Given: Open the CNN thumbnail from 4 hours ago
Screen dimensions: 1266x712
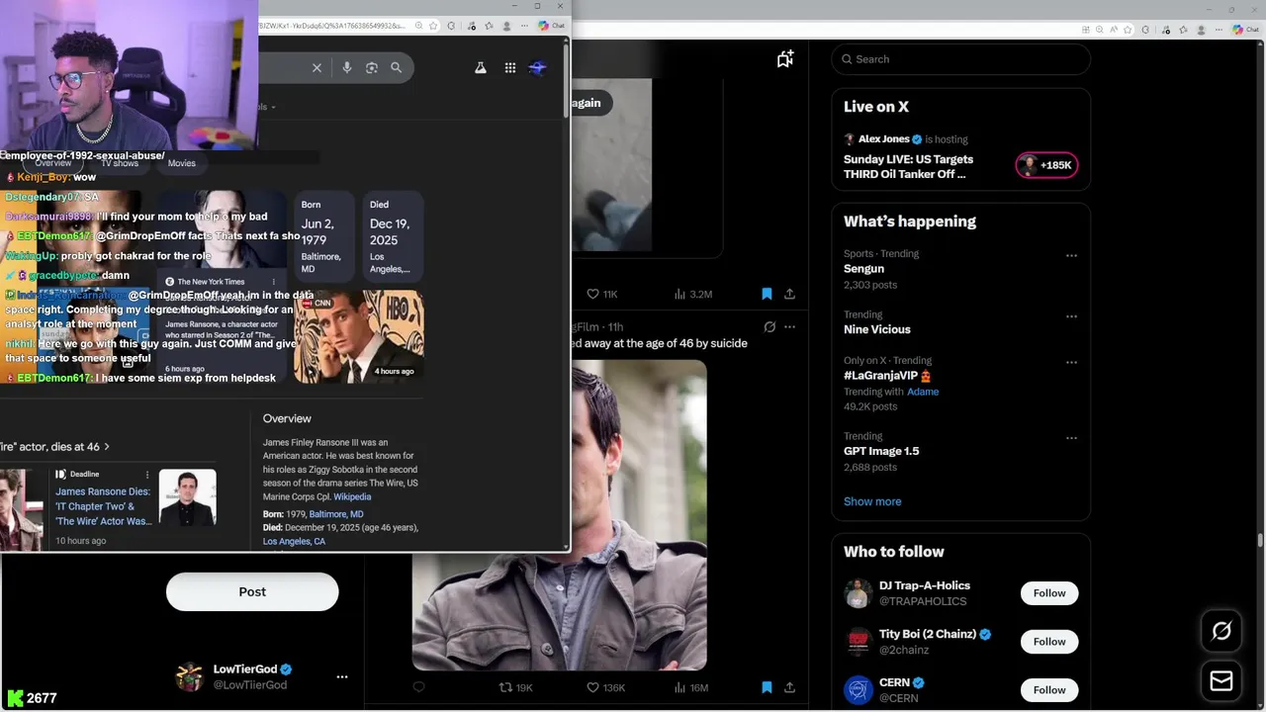Looking at the screenshot, I should (x=360, y=336).
